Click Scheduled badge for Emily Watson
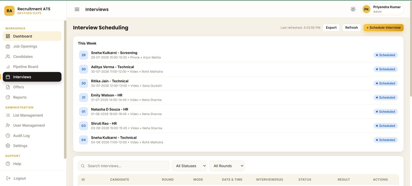412x186 pixels. [x=385, y=97]
